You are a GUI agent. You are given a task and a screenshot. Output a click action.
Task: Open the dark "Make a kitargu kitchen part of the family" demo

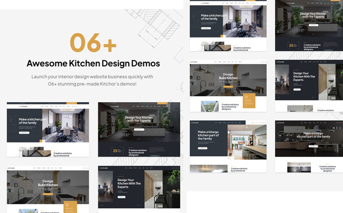(x=309, y=147)
